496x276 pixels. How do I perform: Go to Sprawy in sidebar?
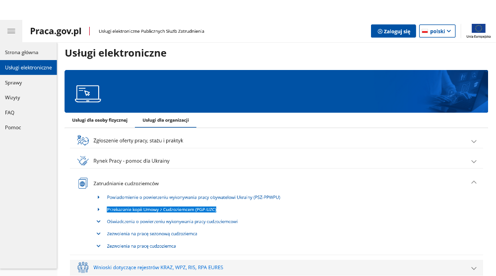coord(13,83)
